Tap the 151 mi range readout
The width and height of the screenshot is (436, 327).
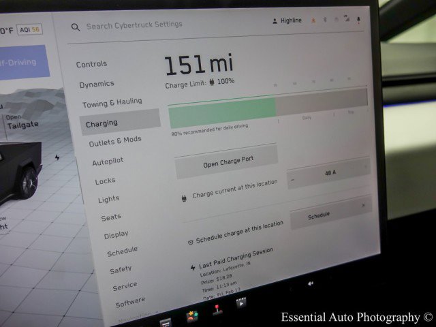(x=198, y=65)
